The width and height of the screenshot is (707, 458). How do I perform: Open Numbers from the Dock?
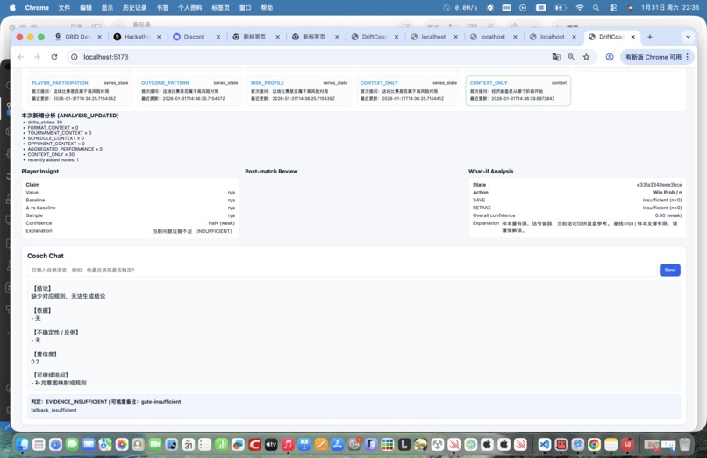point(221,445)
